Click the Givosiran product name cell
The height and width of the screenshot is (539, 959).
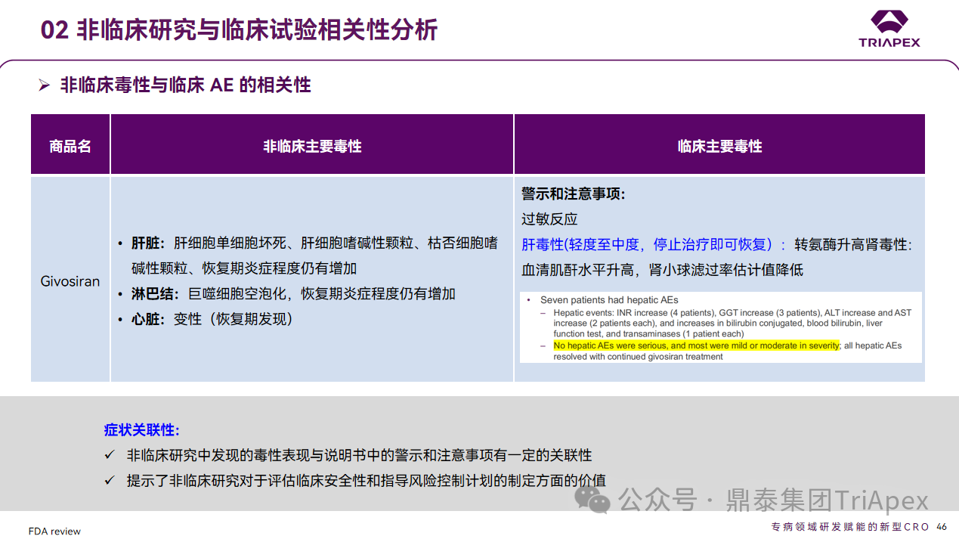point(70,281)
